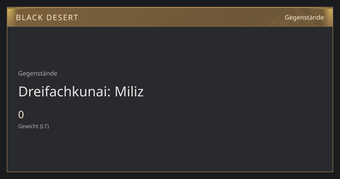The height and width of the screenshot is (179, 340).
Task: Click glowing right edge of header banner
Action: click(x=330, y=17)
